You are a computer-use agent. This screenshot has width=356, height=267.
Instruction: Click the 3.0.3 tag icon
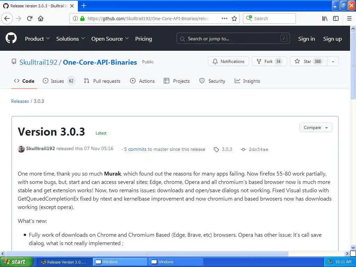pos(216,149)
